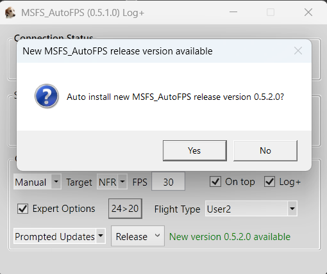Decline the update with No button
Viewport: 327px width, 274px height.
pos(265,150)
